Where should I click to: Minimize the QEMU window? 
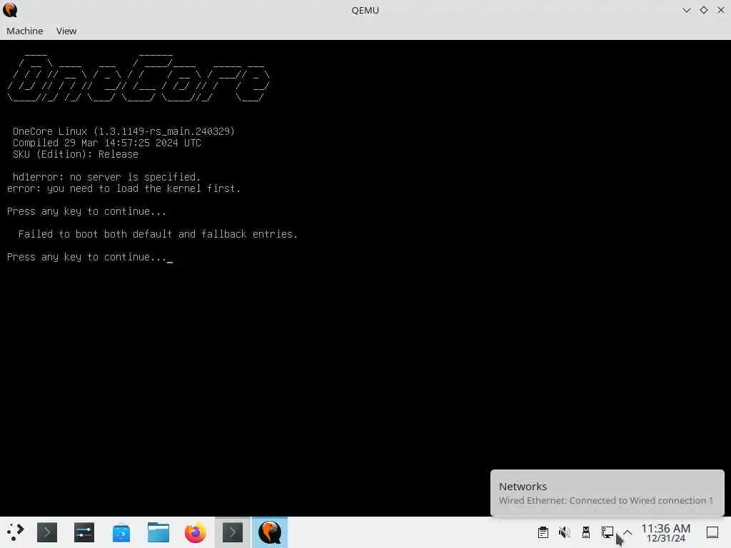686,10
